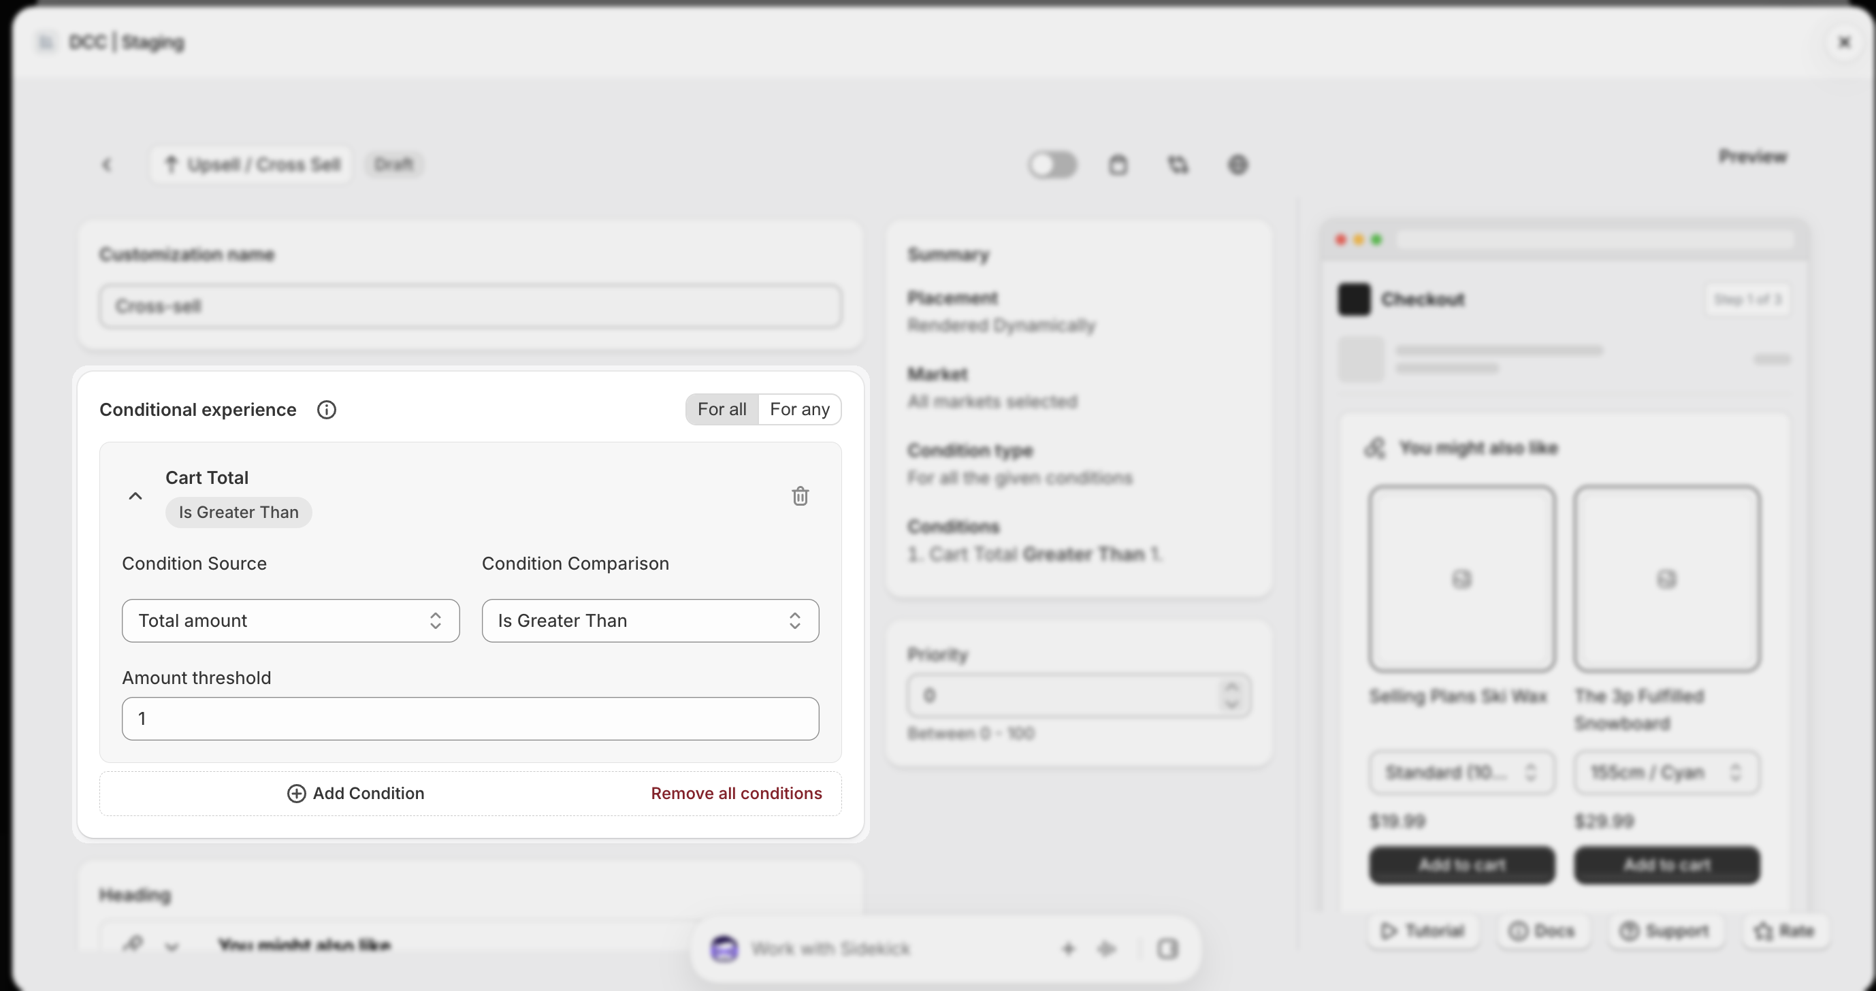Click the panel icon in Sidekick bar
The width and height of the screenshot is (1876, 991).
pyautogui.click(x=1167, y=949)
